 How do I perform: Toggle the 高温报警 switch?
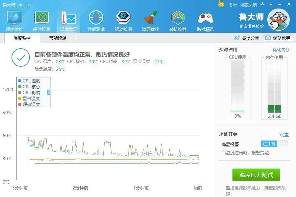click(x=274, y=144)
